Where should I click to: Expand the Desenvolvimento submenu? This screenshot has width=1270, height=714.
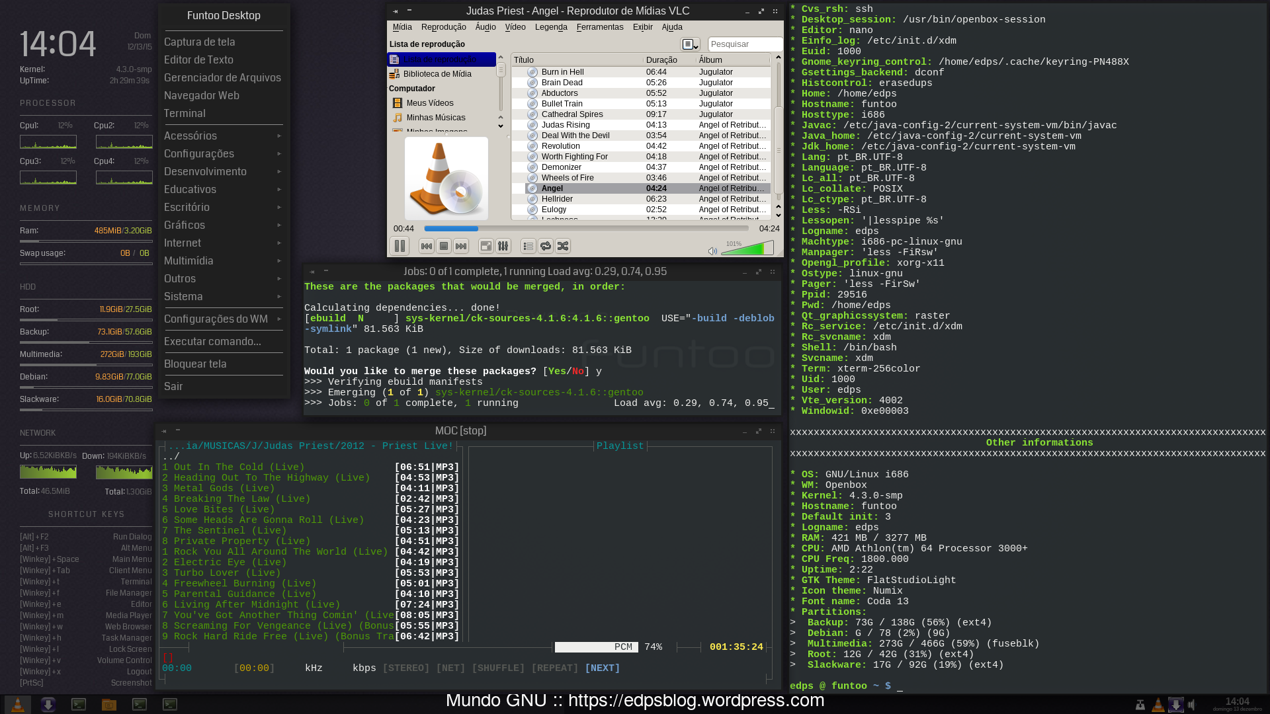click(223, 171)
